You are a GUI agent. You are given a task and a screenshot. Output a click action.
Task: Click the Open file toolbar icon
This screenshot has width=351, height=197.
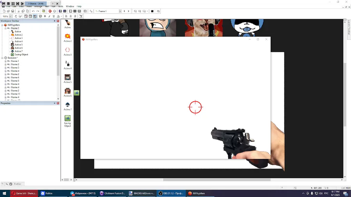coord(8,11)
